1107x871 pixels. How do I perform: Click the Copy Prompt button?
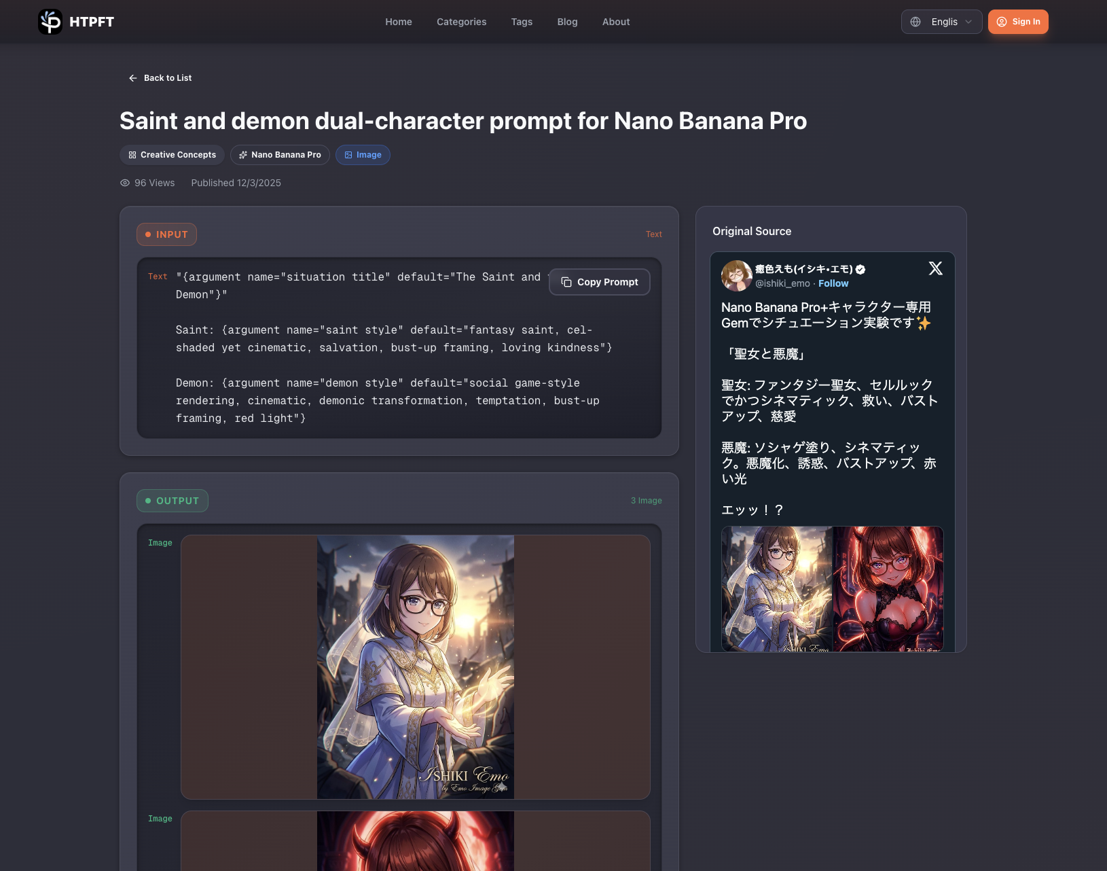[599, 282]
